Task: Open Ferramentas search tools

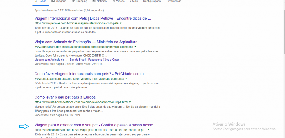Action: point(173,1)
